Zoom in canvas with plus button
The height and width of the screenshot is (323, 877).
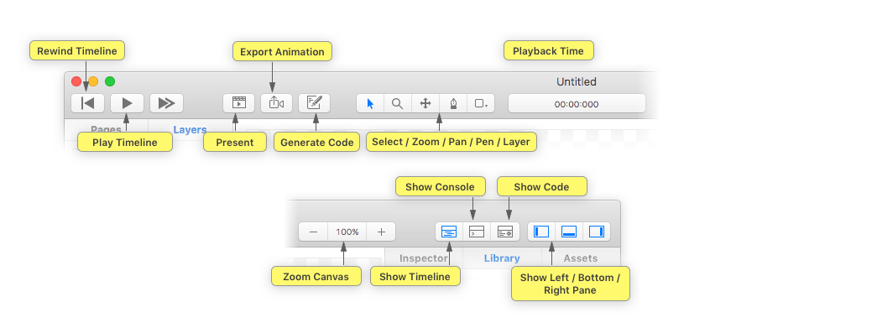click(381, 232)
